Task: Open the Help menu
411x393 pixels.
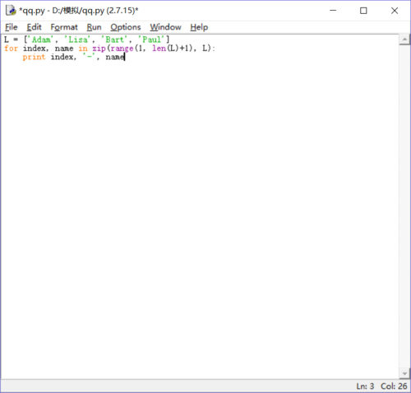Action: (x=199, y=27)
